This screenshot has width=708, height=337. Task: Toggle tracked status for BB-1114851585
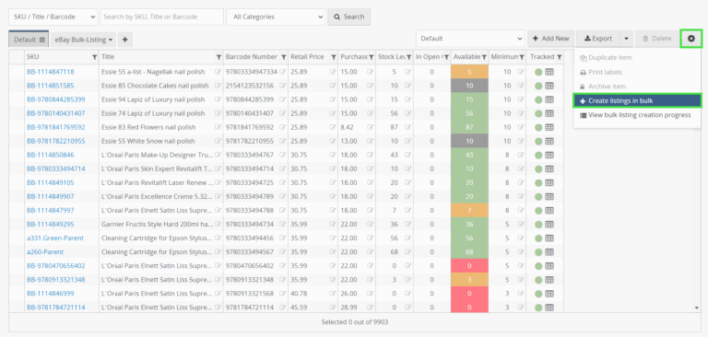pyautogui.click(x=538, y=86)
